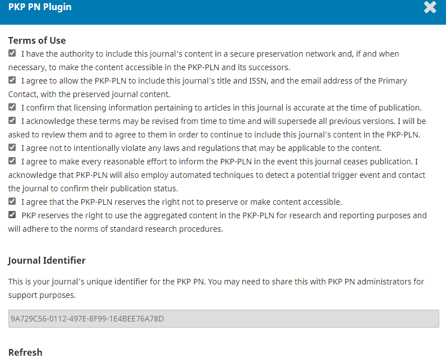Click the journal's unique identifier description text
The height and width of the screenshot is (363, 446).
click(x=216, y=288)
